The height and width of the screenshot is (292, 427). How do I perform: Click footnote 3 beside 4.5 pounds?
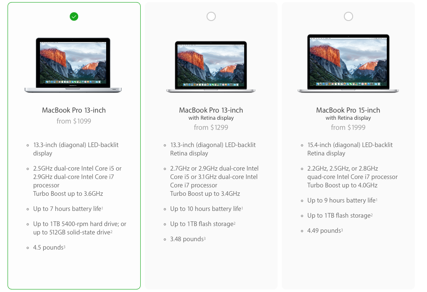[x=64, y=247]
